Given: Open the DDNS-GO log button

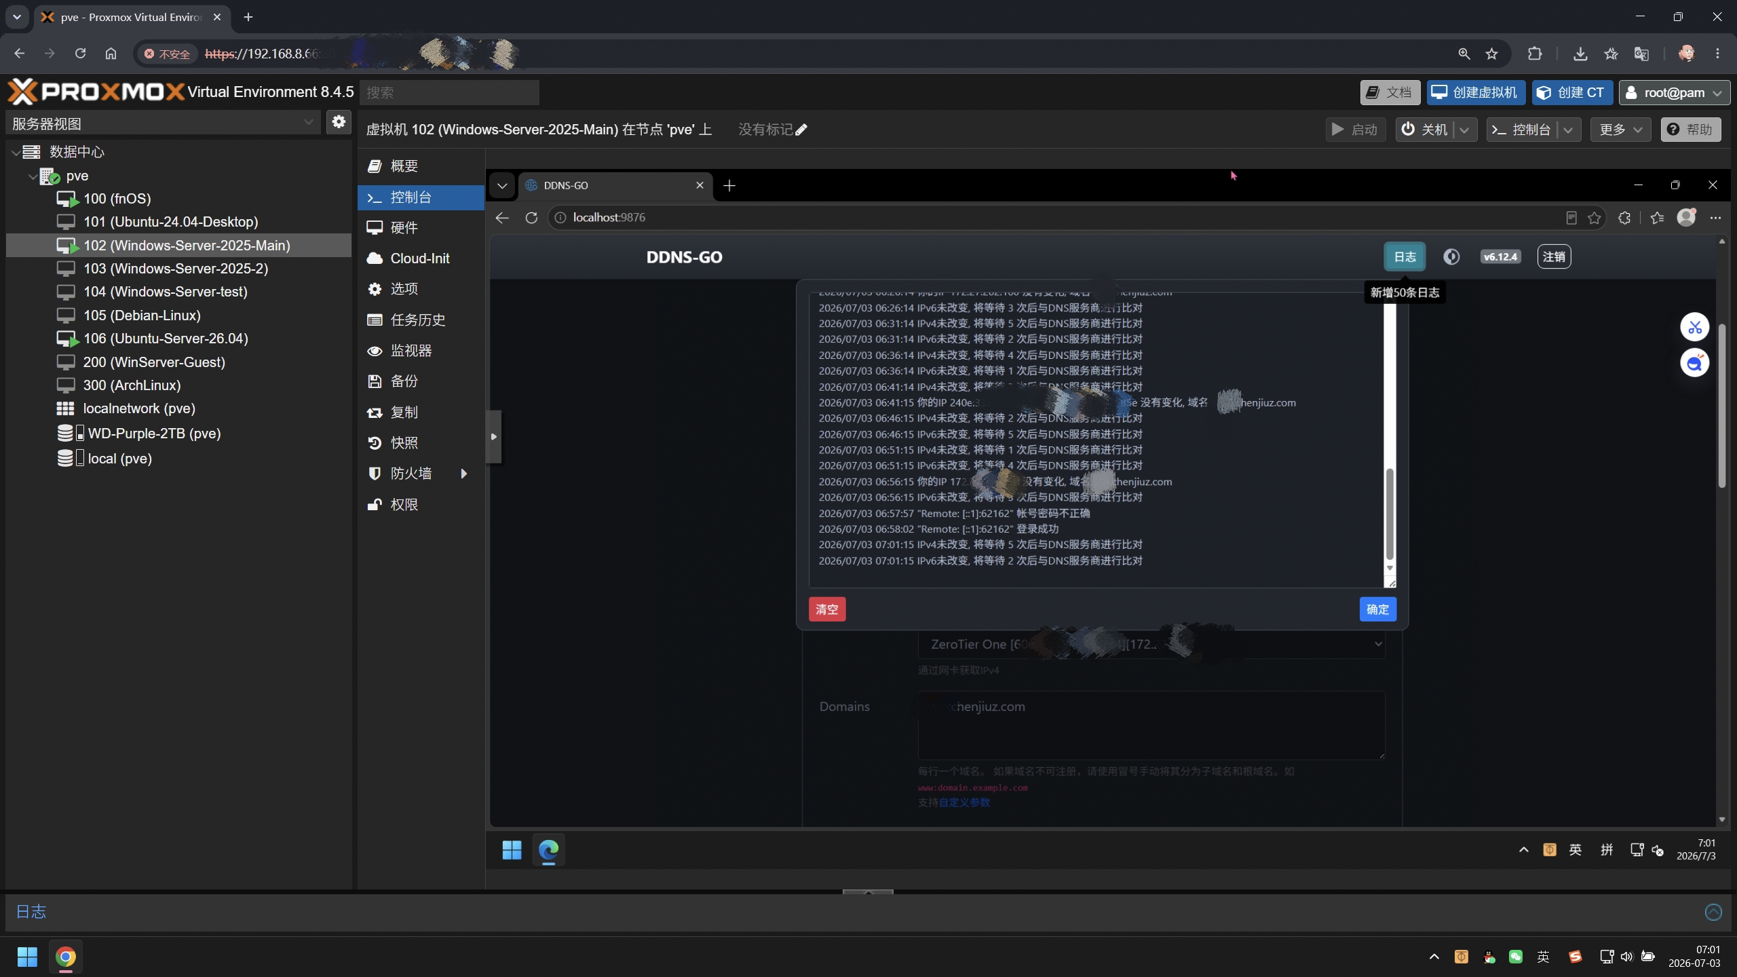Looking at the screenshot, I should (x=1405, y=256).
